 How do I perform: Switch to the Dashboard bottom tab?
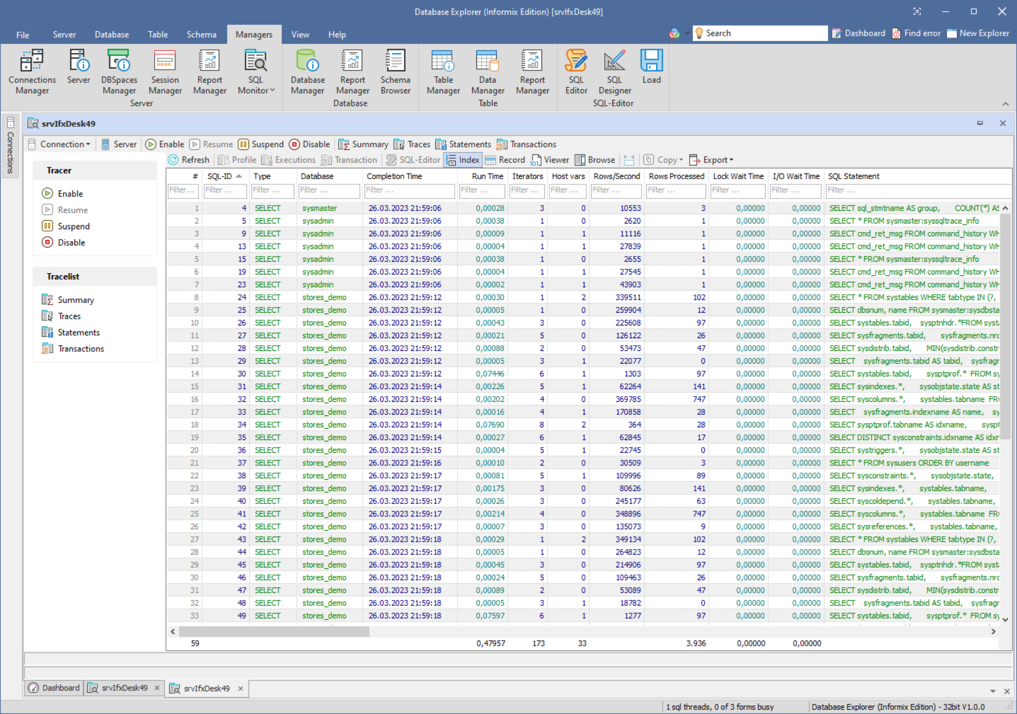click(54, 688)
